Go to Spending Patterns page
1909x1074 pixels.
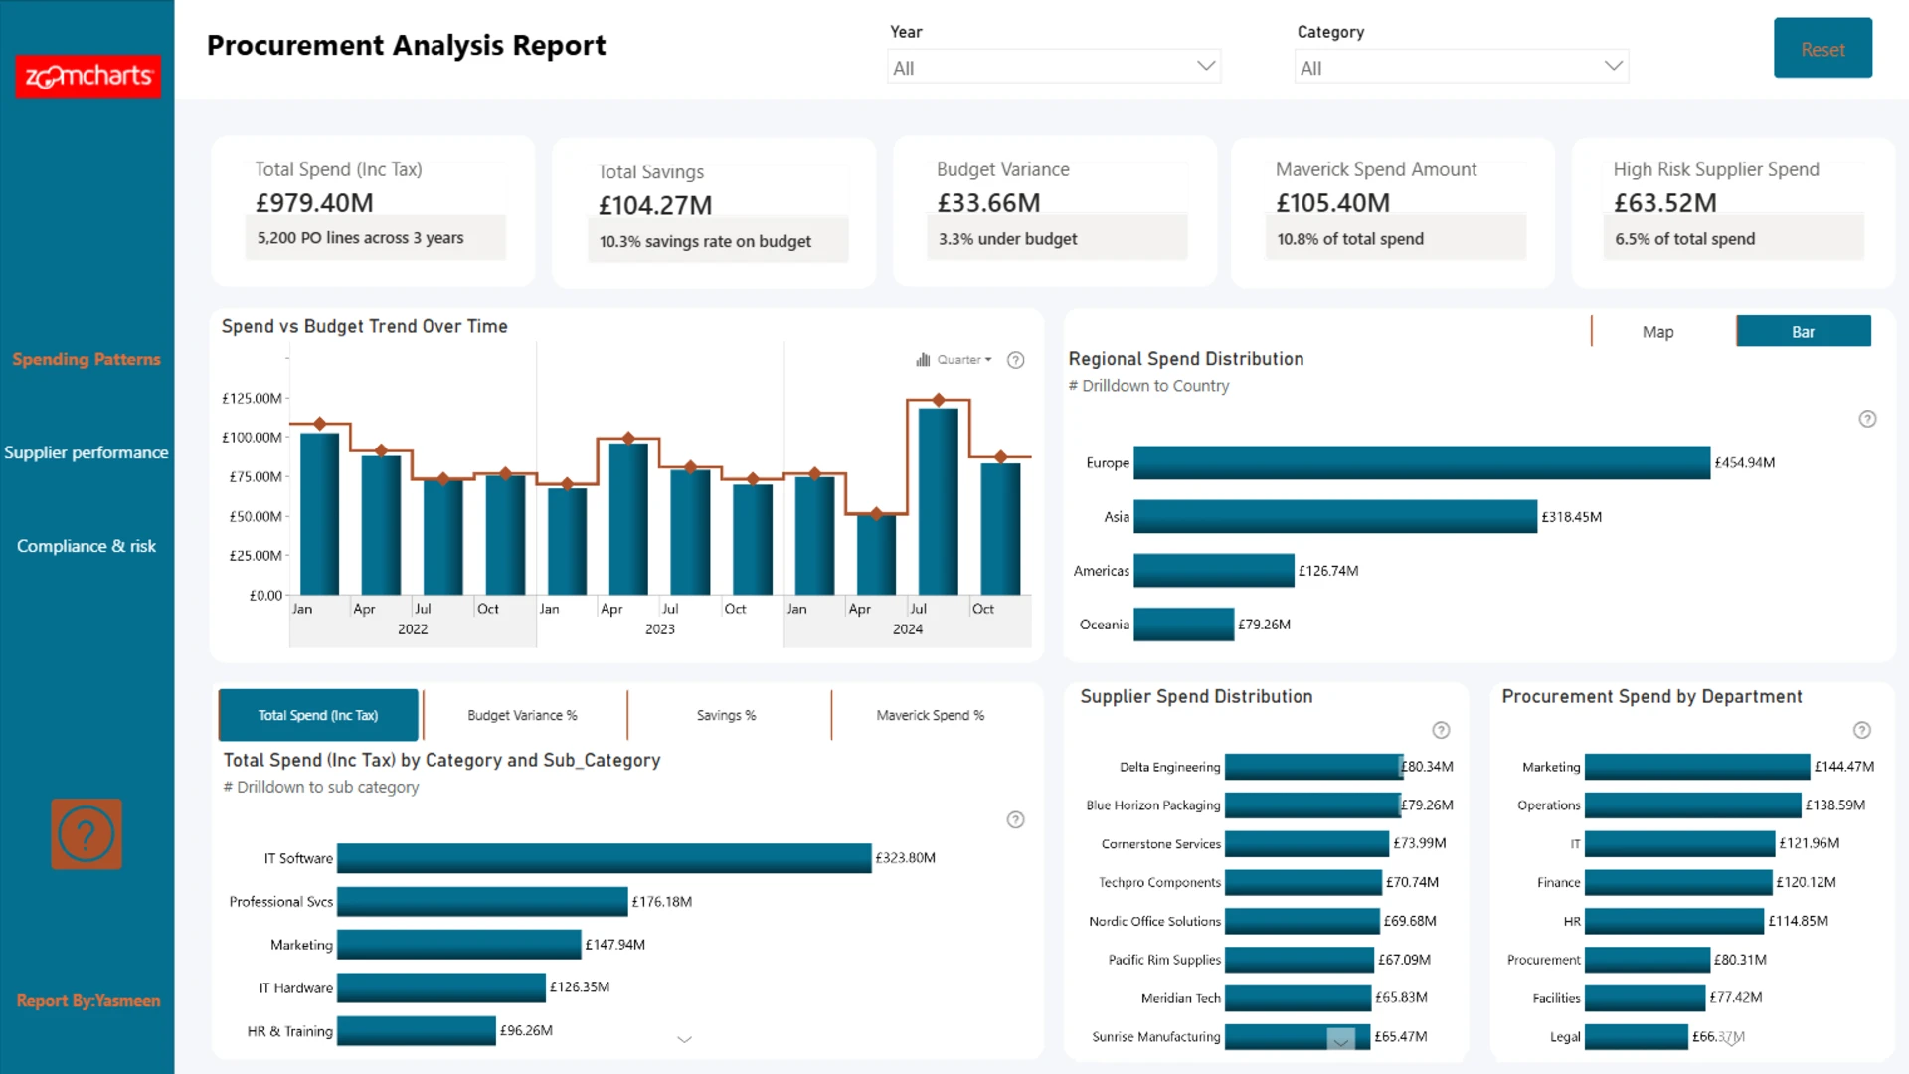pos(87,359)
